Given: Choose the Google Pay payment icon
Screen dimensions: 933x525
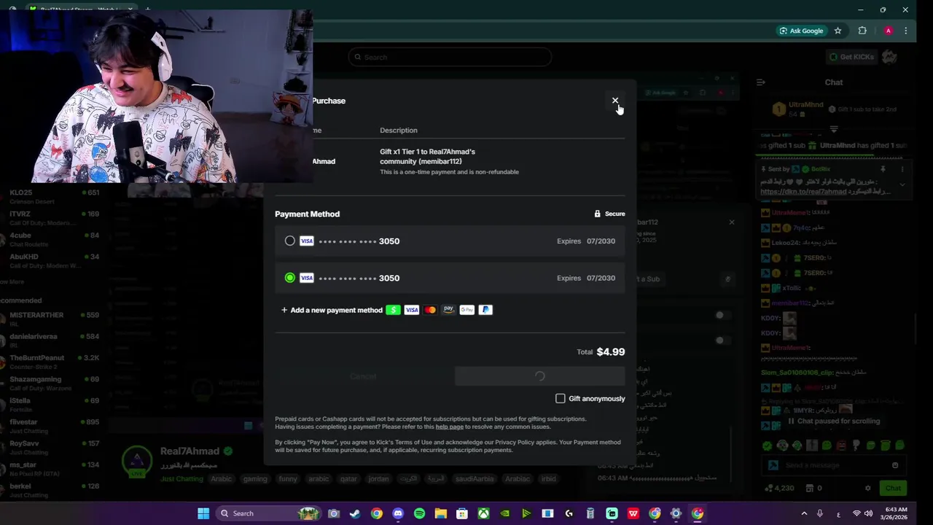Looking at the screenshot, I should tap(467, 310).
